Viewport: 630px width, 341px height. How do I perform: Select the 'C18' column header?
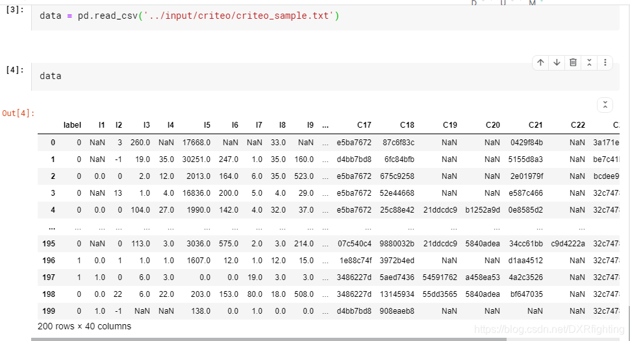pos(407,125)
